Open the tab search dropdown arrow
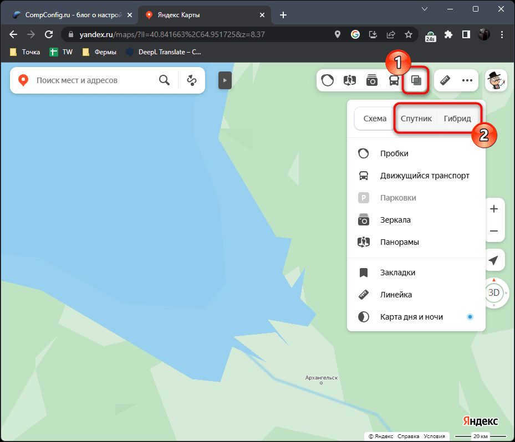Screen dimensions: 515x442 (x=424, y=9)
